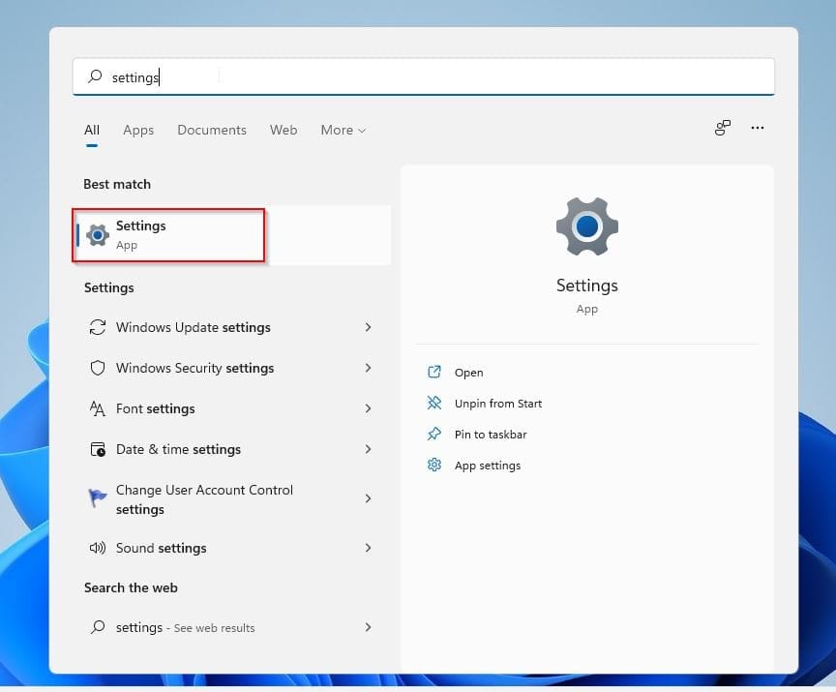Expand Windows Update settings chevron
836x692 pixels.
(368, 327)
